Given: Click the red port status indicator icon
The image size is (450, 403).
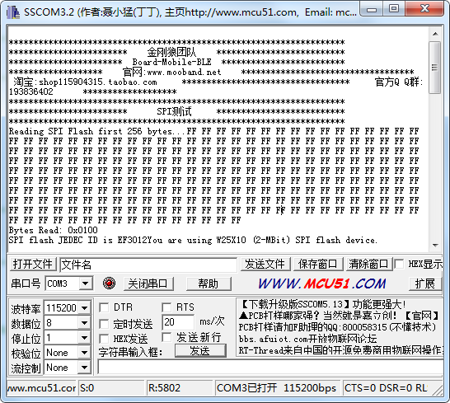Looking at the screenshot, I should (x=109, y=284).
